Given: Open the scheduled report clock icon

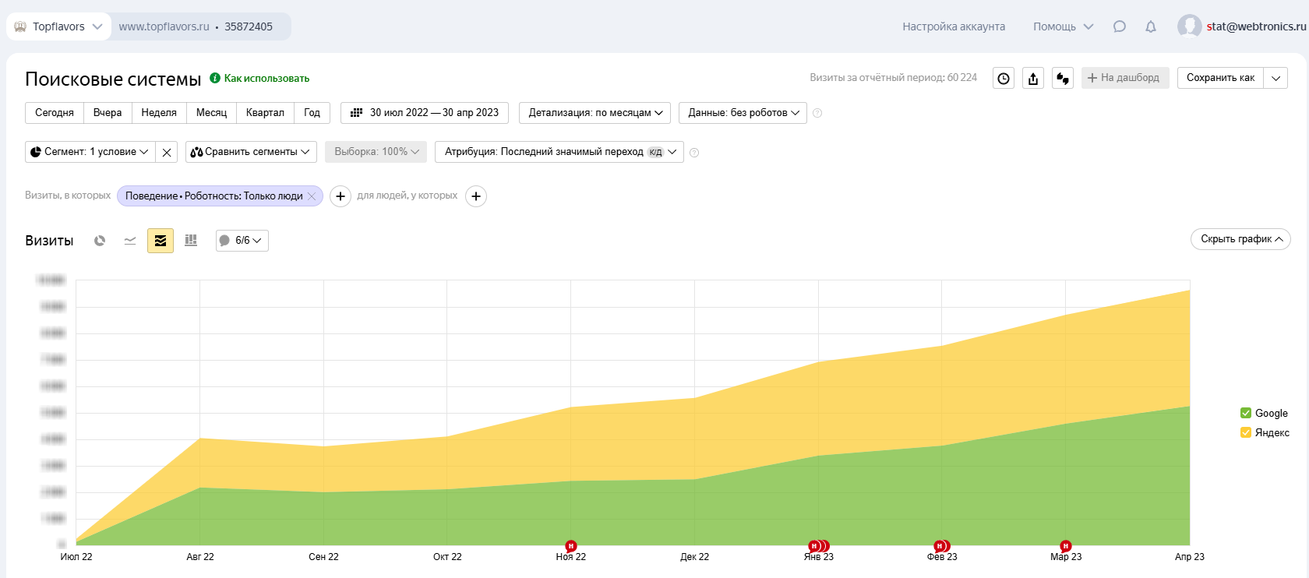Looking at the screenshot, I should [1004, 78].
